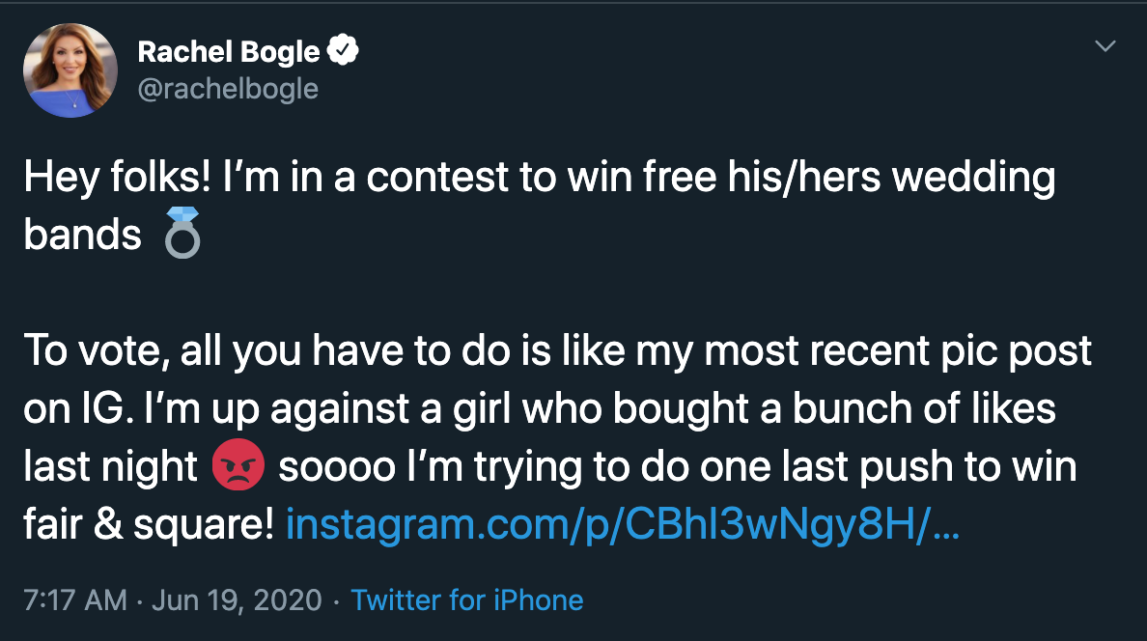Select the @rachelbogle handle
This screenshot has width=1147, height=641.
pos(228,89)
